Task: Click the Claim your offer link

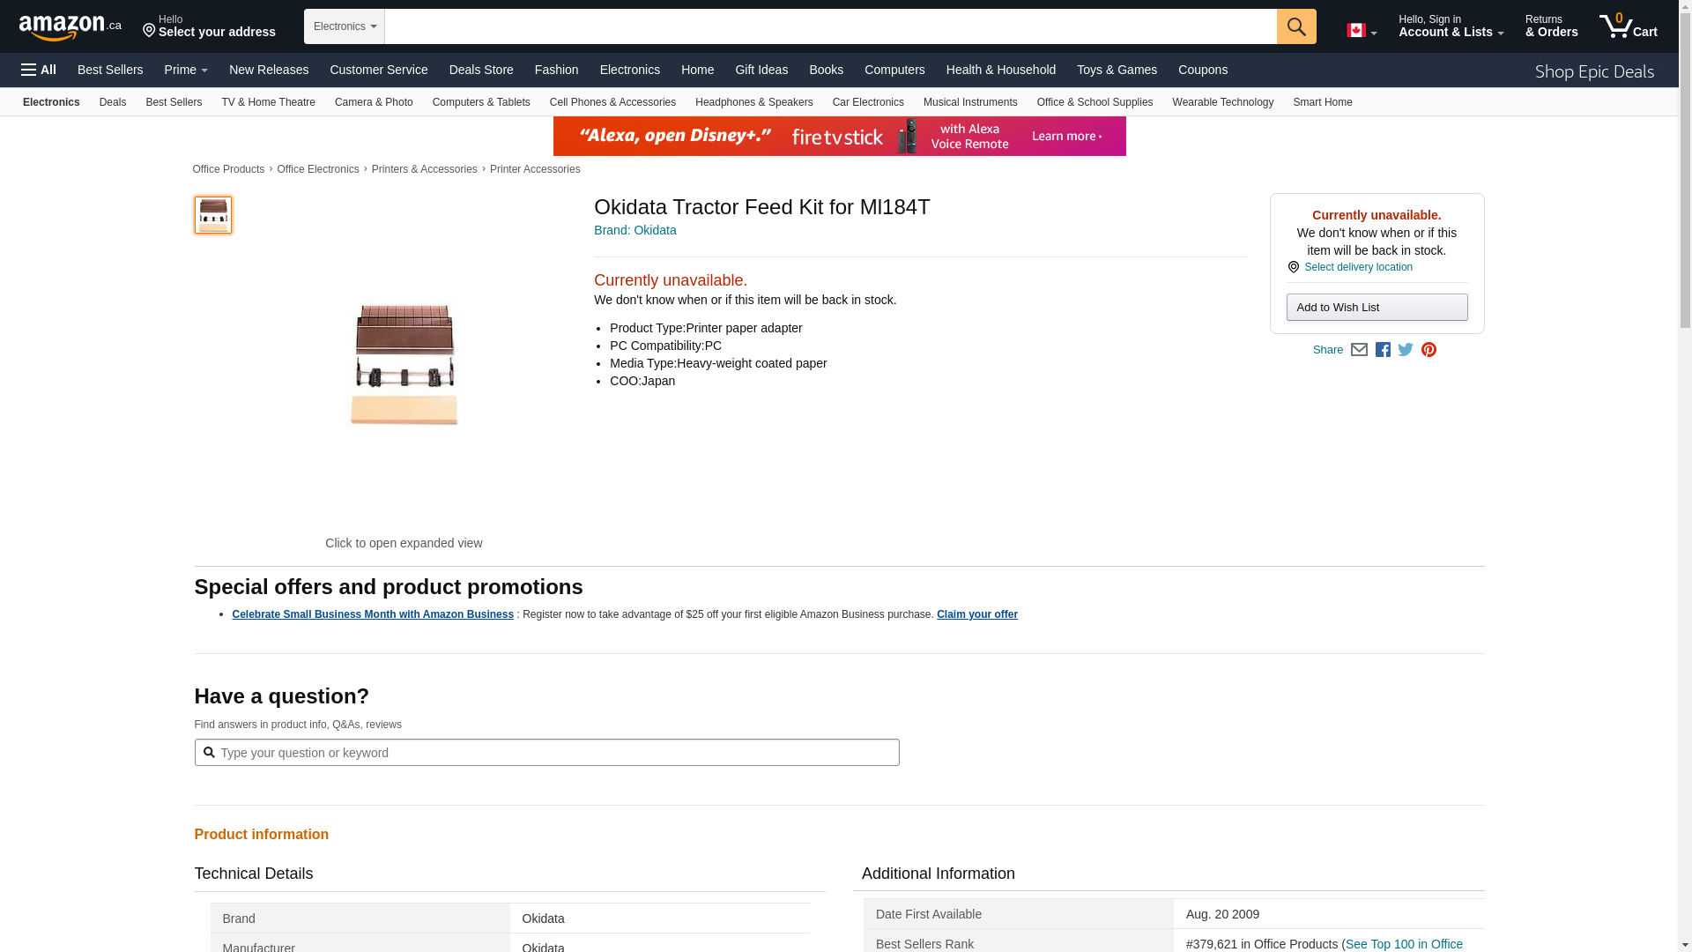Action: click(x=976, y=614)
